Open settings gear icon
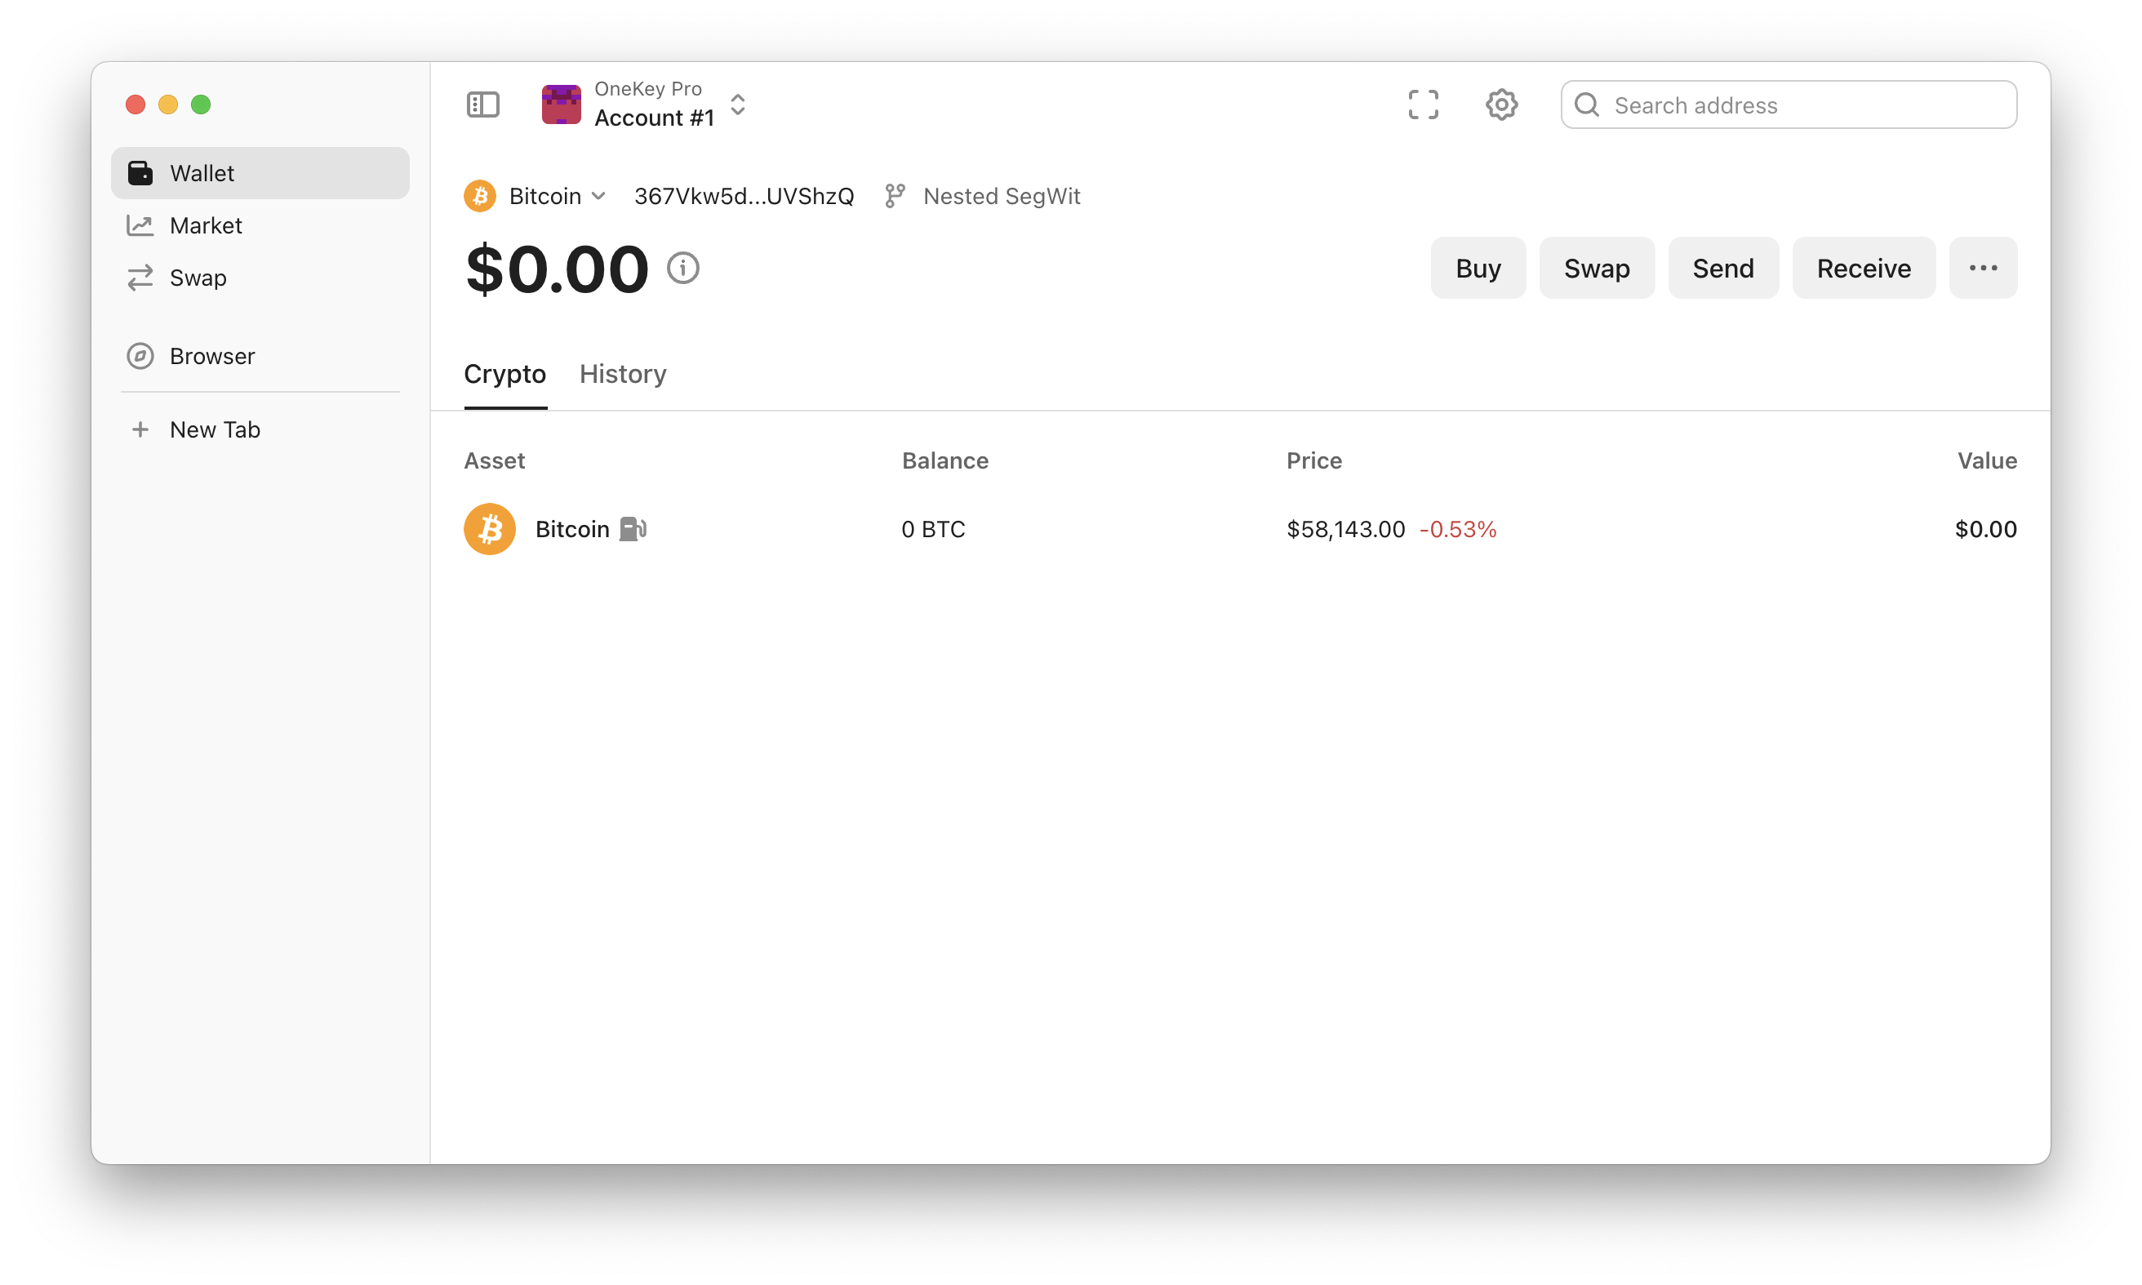This screenshot has height=1285, width=2142. tap(1501, 104)
